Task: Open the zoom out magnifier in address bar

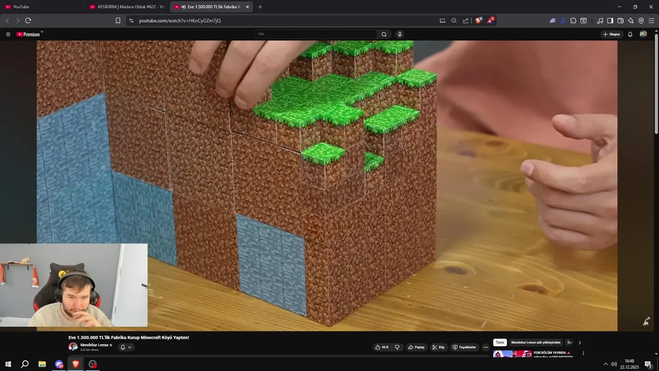Action: (454, 21)
